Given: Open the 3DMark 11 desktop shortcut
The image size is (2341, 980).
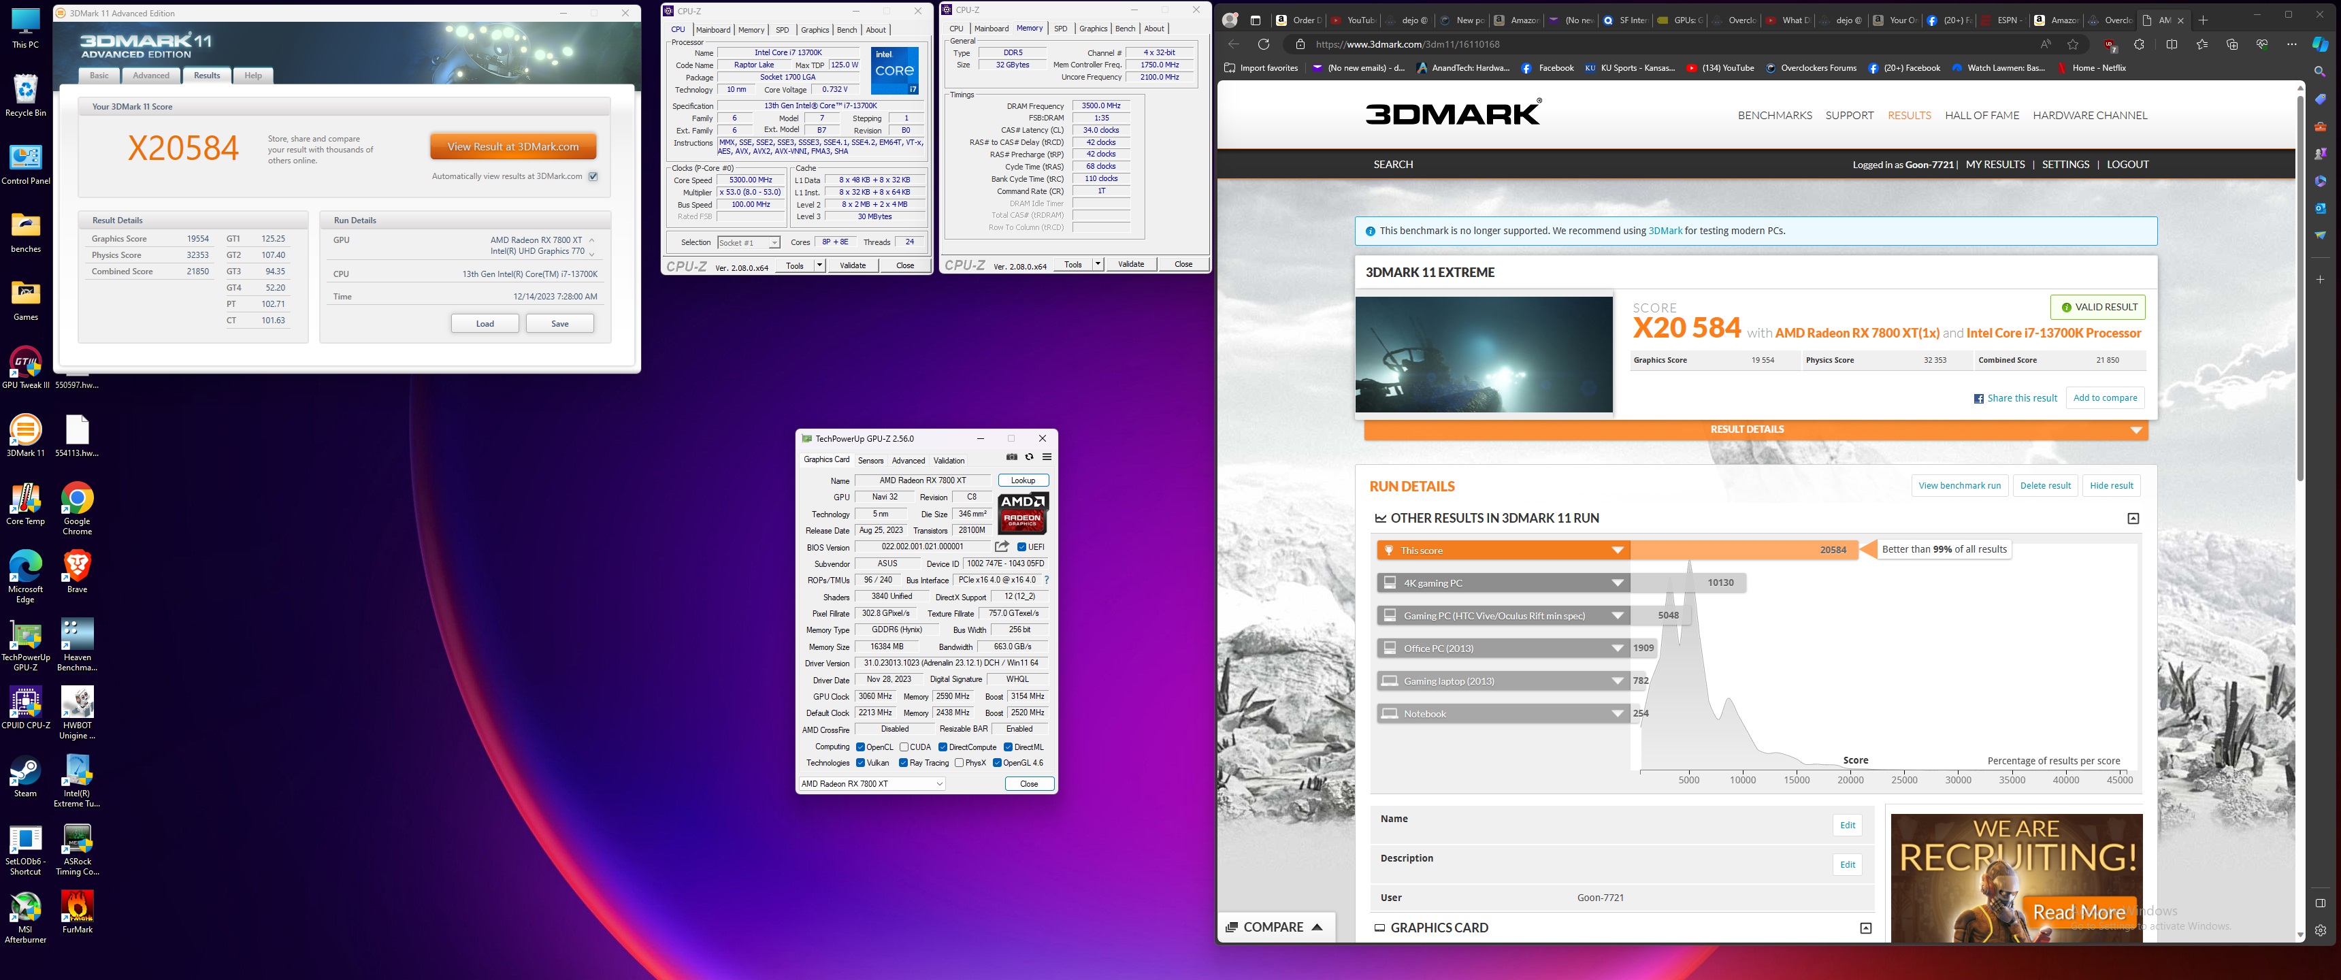Looking at the screenshot, I should [x=25, y=435].
